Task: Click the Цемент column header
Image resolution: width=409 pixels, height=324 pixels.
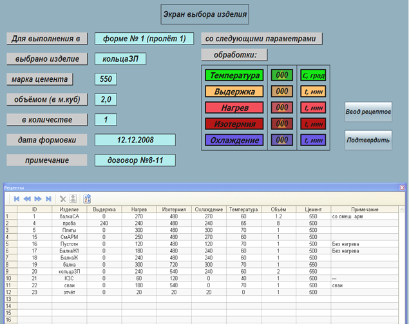Action: (314, 210)
